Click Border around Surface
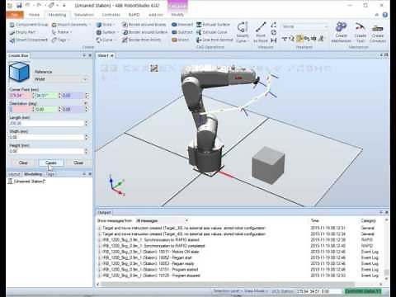 click(144, 32)
